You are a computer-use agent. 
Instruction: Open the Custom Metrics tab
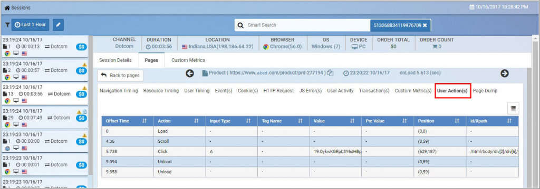click(x=188, y=60)
